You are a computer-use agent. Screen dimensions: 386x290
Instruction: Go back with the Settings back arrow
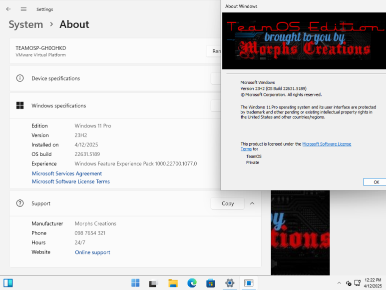8,9
